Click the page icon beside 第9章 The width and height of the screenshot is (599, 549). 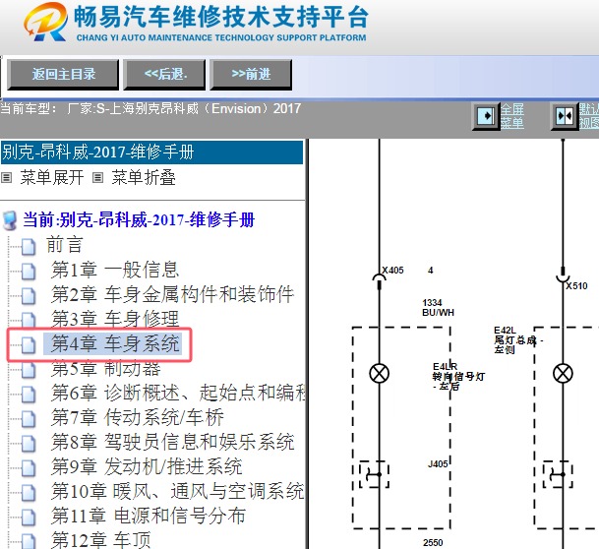point(29,468)
